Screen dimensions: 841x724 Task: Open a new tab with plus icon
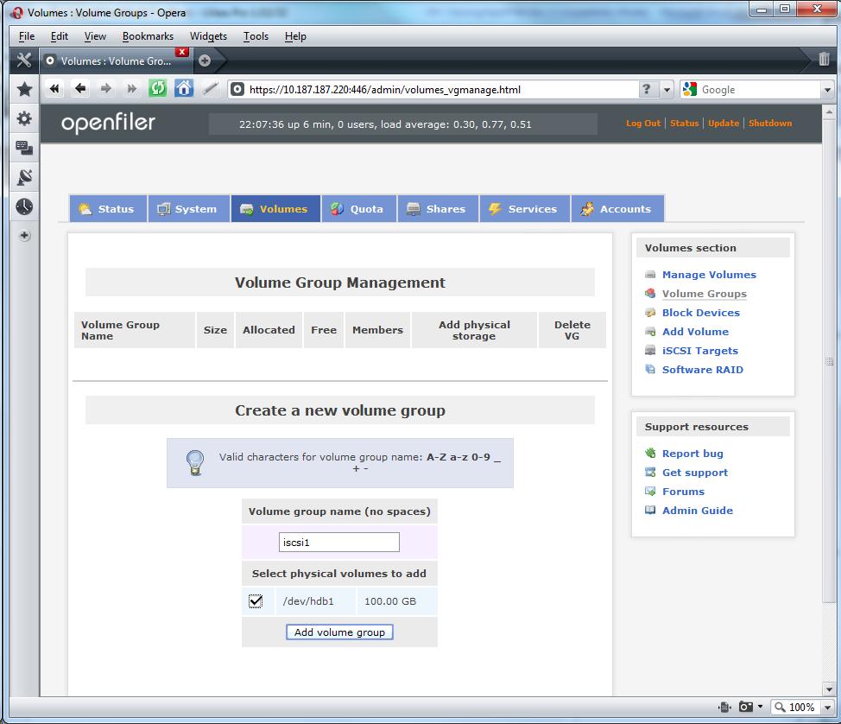205,60
